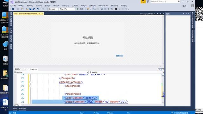Click the Height="30" attribute in line 31
The image size is (203, 114).
118,102
